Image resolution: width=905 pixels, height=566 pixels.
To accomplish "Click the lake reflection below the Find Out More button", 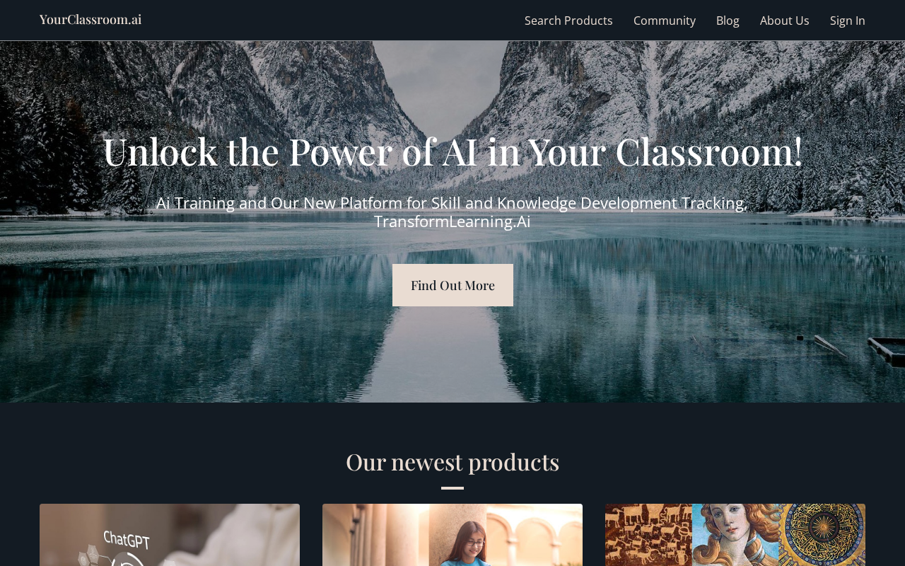I will (452, 354).
